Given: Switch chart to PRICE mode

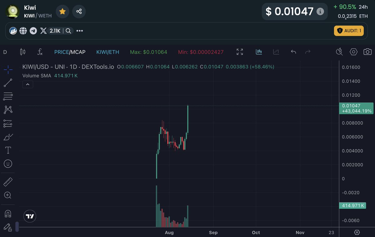Looking at the screenshot, I should point(61,52).
